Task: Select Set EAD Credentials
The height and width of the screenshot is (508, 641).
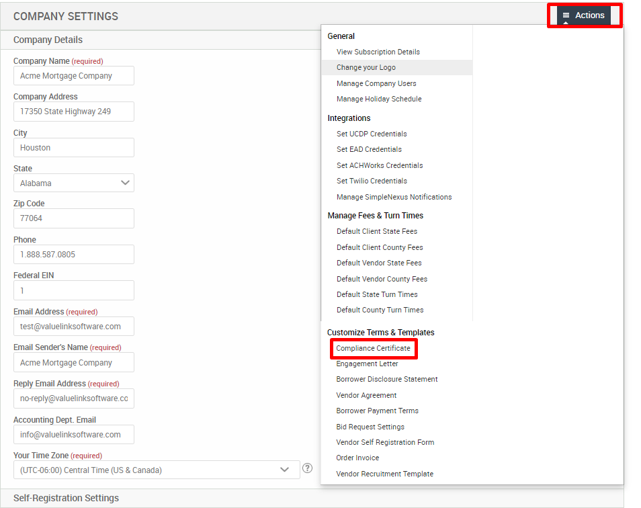Action: click(369, 149)
